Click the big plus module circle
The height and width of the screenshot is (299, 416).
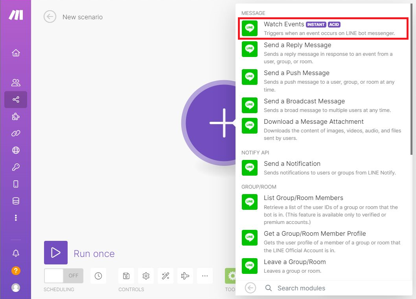[209, 123]
